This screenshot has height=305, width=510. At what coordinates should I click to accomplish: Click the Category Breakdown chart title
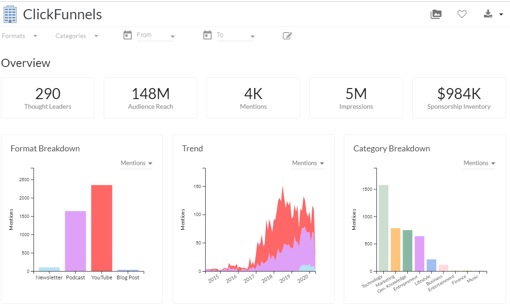pyautogui.click(x=392, y=149)
